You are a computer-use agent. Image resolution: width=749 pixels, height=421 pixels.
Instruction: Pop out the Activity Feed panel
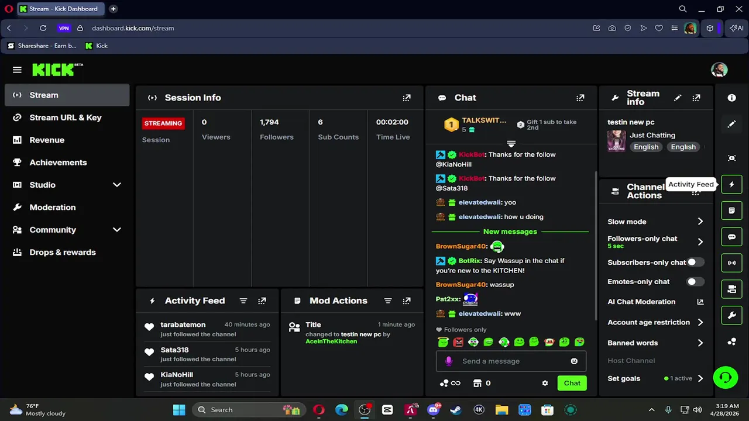(262, 301)
